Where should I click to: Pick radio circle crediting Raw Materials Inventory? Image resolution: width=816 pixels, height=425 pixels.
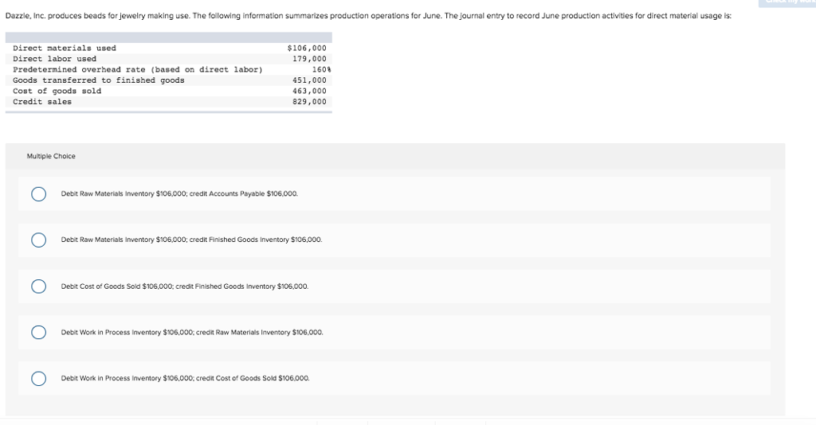click(38, 333)
